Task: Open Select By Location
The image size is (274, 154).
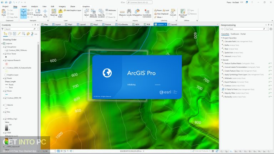Action: 101,13
